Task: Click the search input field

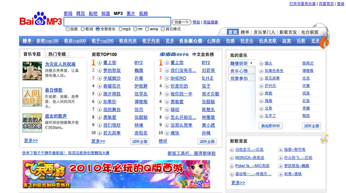Action: (x=117, y=22)
